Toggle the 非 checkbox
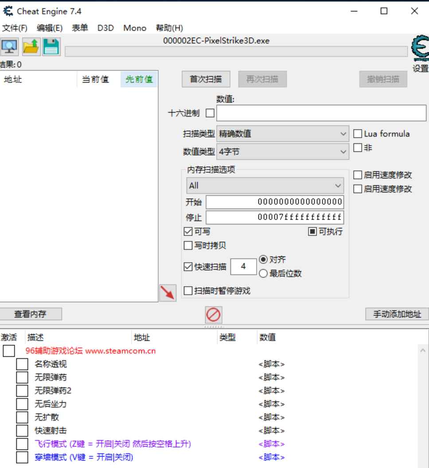The width and height of the screenshot is (429, 468). 358,147
